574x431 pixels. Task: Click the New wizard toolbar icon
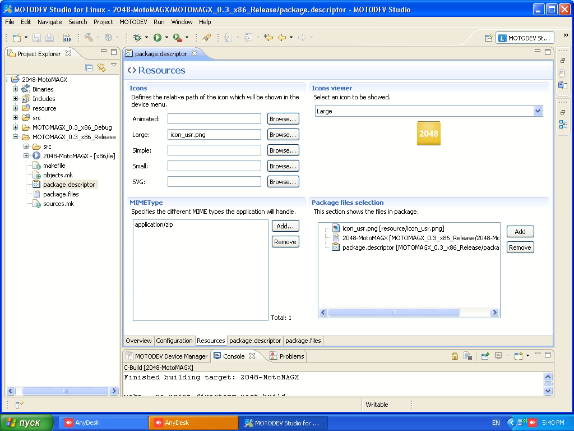16,38
